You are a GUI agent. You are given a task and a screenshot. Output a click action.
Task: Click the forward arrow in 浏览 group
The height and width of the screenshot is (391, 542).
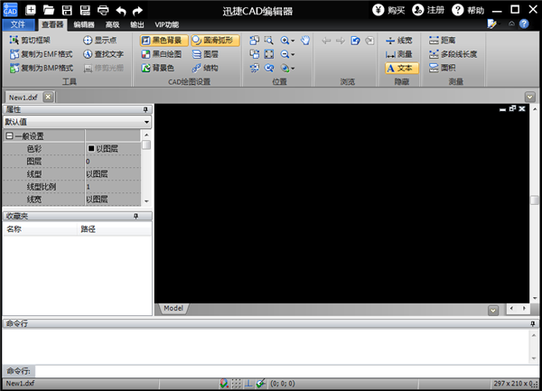tap(341, 41)
